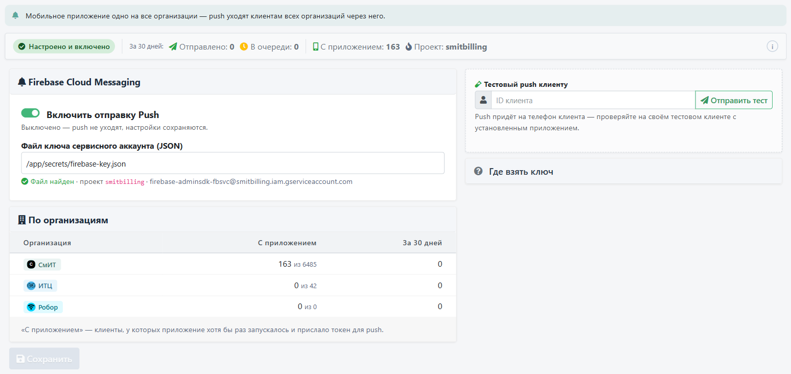
Task: Click the paper plane icon beside Отправлено
Action: click(x=173, y=46)
